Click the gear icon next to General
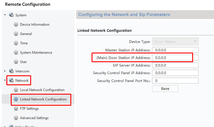Screen dimensions: 214x127 pyautogui.click(x=16, y=34)
